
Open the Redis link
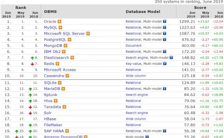pos(49,64)
